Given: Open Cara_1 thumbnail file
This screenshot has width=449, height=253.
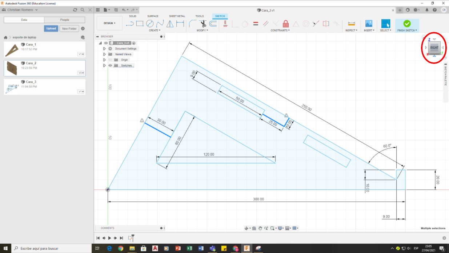Looking at the screenshot, I should pos(12,50).
